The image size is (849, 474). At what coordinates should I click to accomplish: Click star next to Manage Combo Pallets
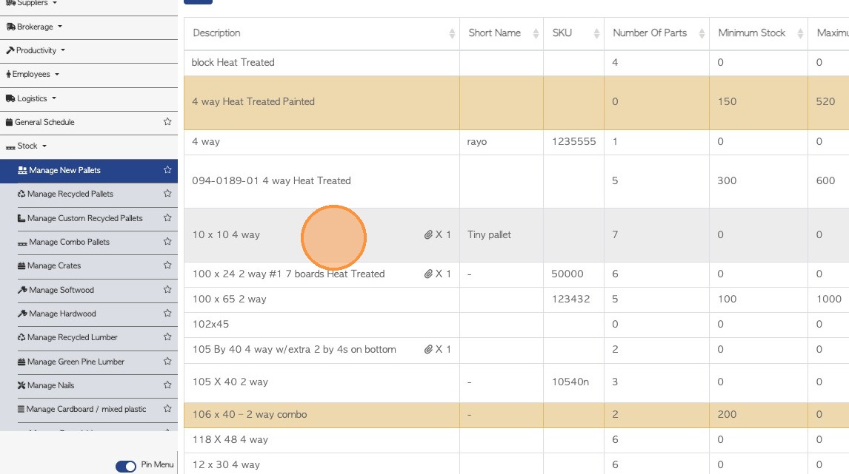click(167, 242)
